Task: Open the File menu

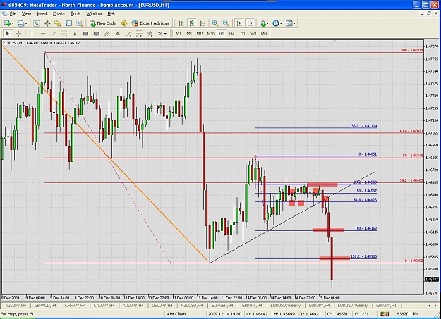Action: (13, 14)
